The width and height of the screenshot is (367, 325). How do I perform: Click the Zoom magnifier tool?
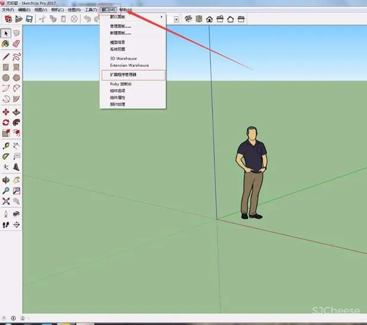(x=6, y=191)
